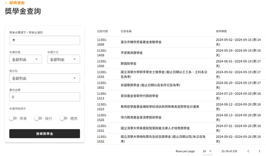Click announcement code 11301-1513
The width and height of the screenshot is (266, 156).
click(x=102, y=96)
